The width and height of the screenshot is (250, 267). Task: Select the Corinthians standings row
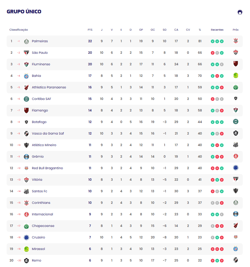(x=122, y=203)
